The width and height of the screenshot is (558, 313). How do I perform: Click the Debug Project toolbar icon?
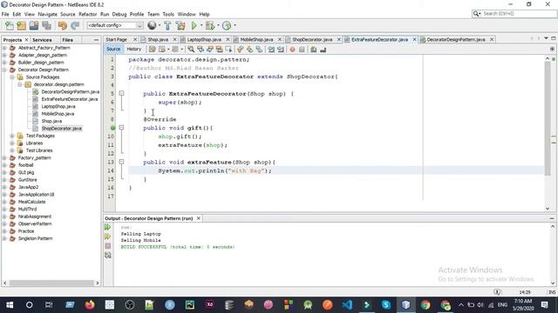point(210,25)
